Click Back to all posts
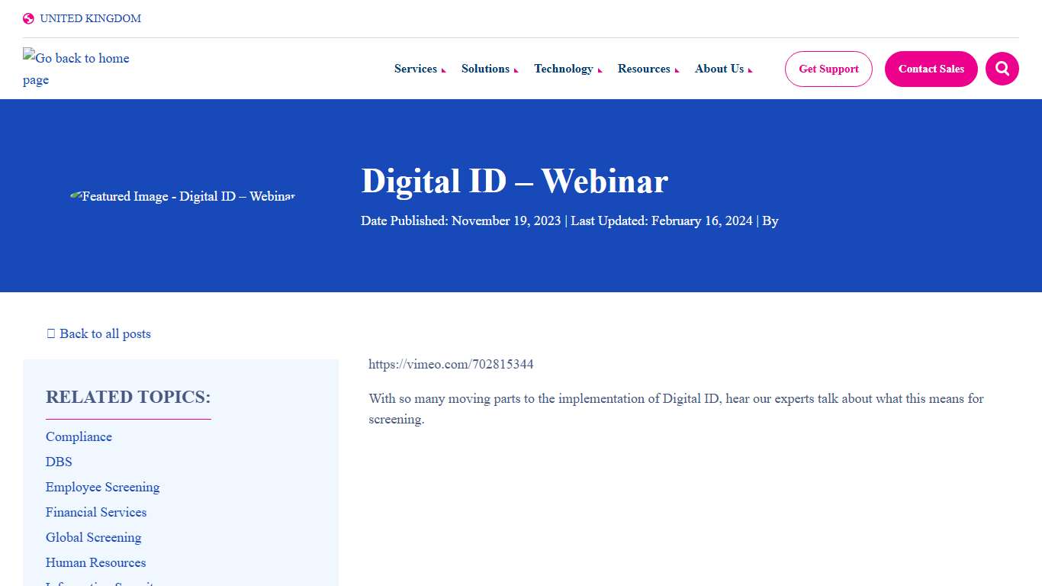The width and height of the screenshot is (1042, 586). [x=105, y=333]
